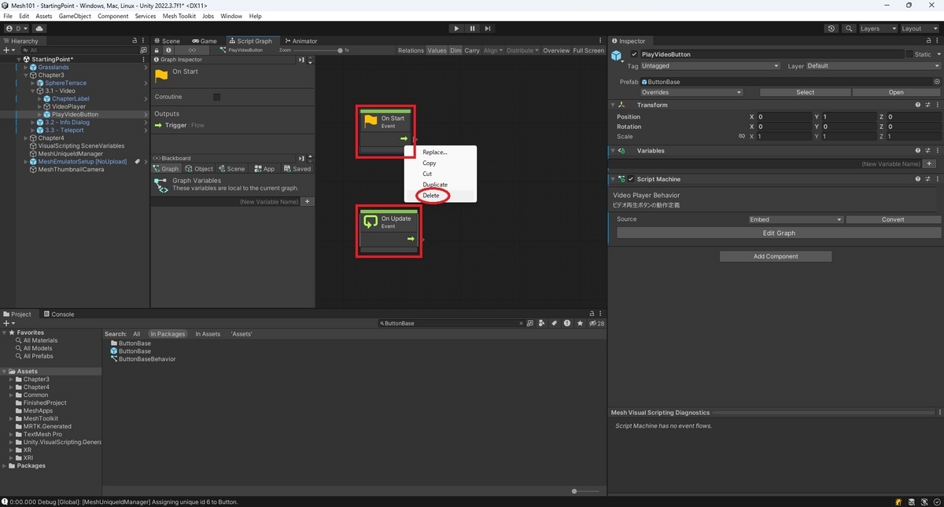
Task: Click the Play button in toolbar
Action: tap(456, 28)
